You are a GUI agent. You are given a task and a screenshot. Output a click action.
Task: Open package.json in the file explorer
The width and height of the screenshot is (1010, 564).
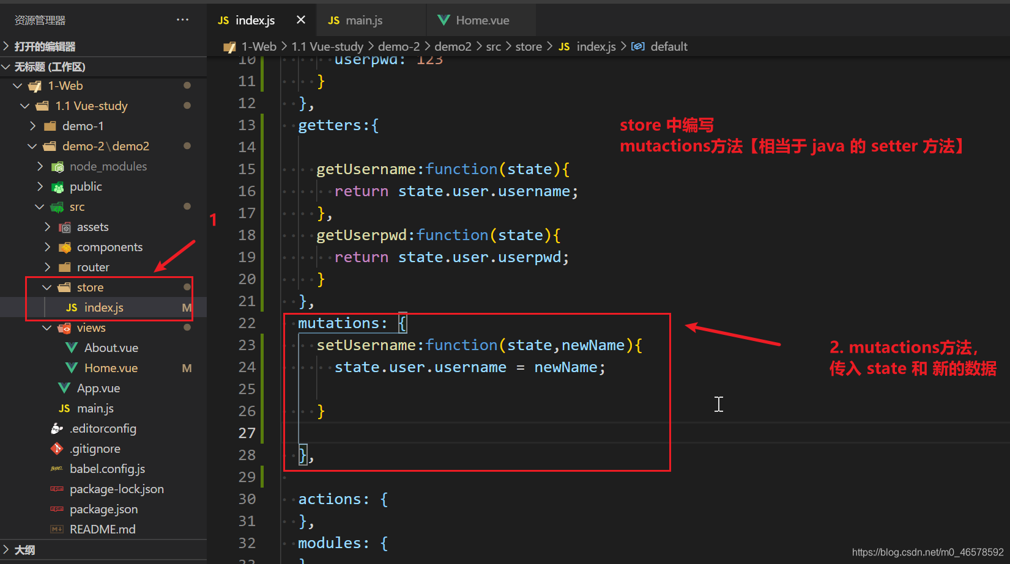[x=103, y=509]
